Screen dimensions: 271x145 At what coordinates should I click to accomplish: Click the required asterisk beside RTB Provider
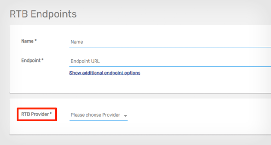click(x=51, y=113)
